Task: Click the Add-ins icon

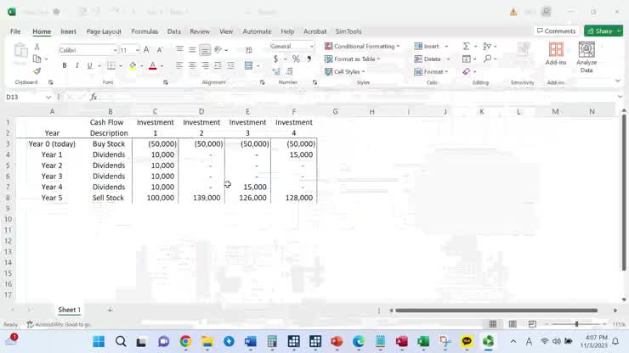Action: click(x=556, y=56)
